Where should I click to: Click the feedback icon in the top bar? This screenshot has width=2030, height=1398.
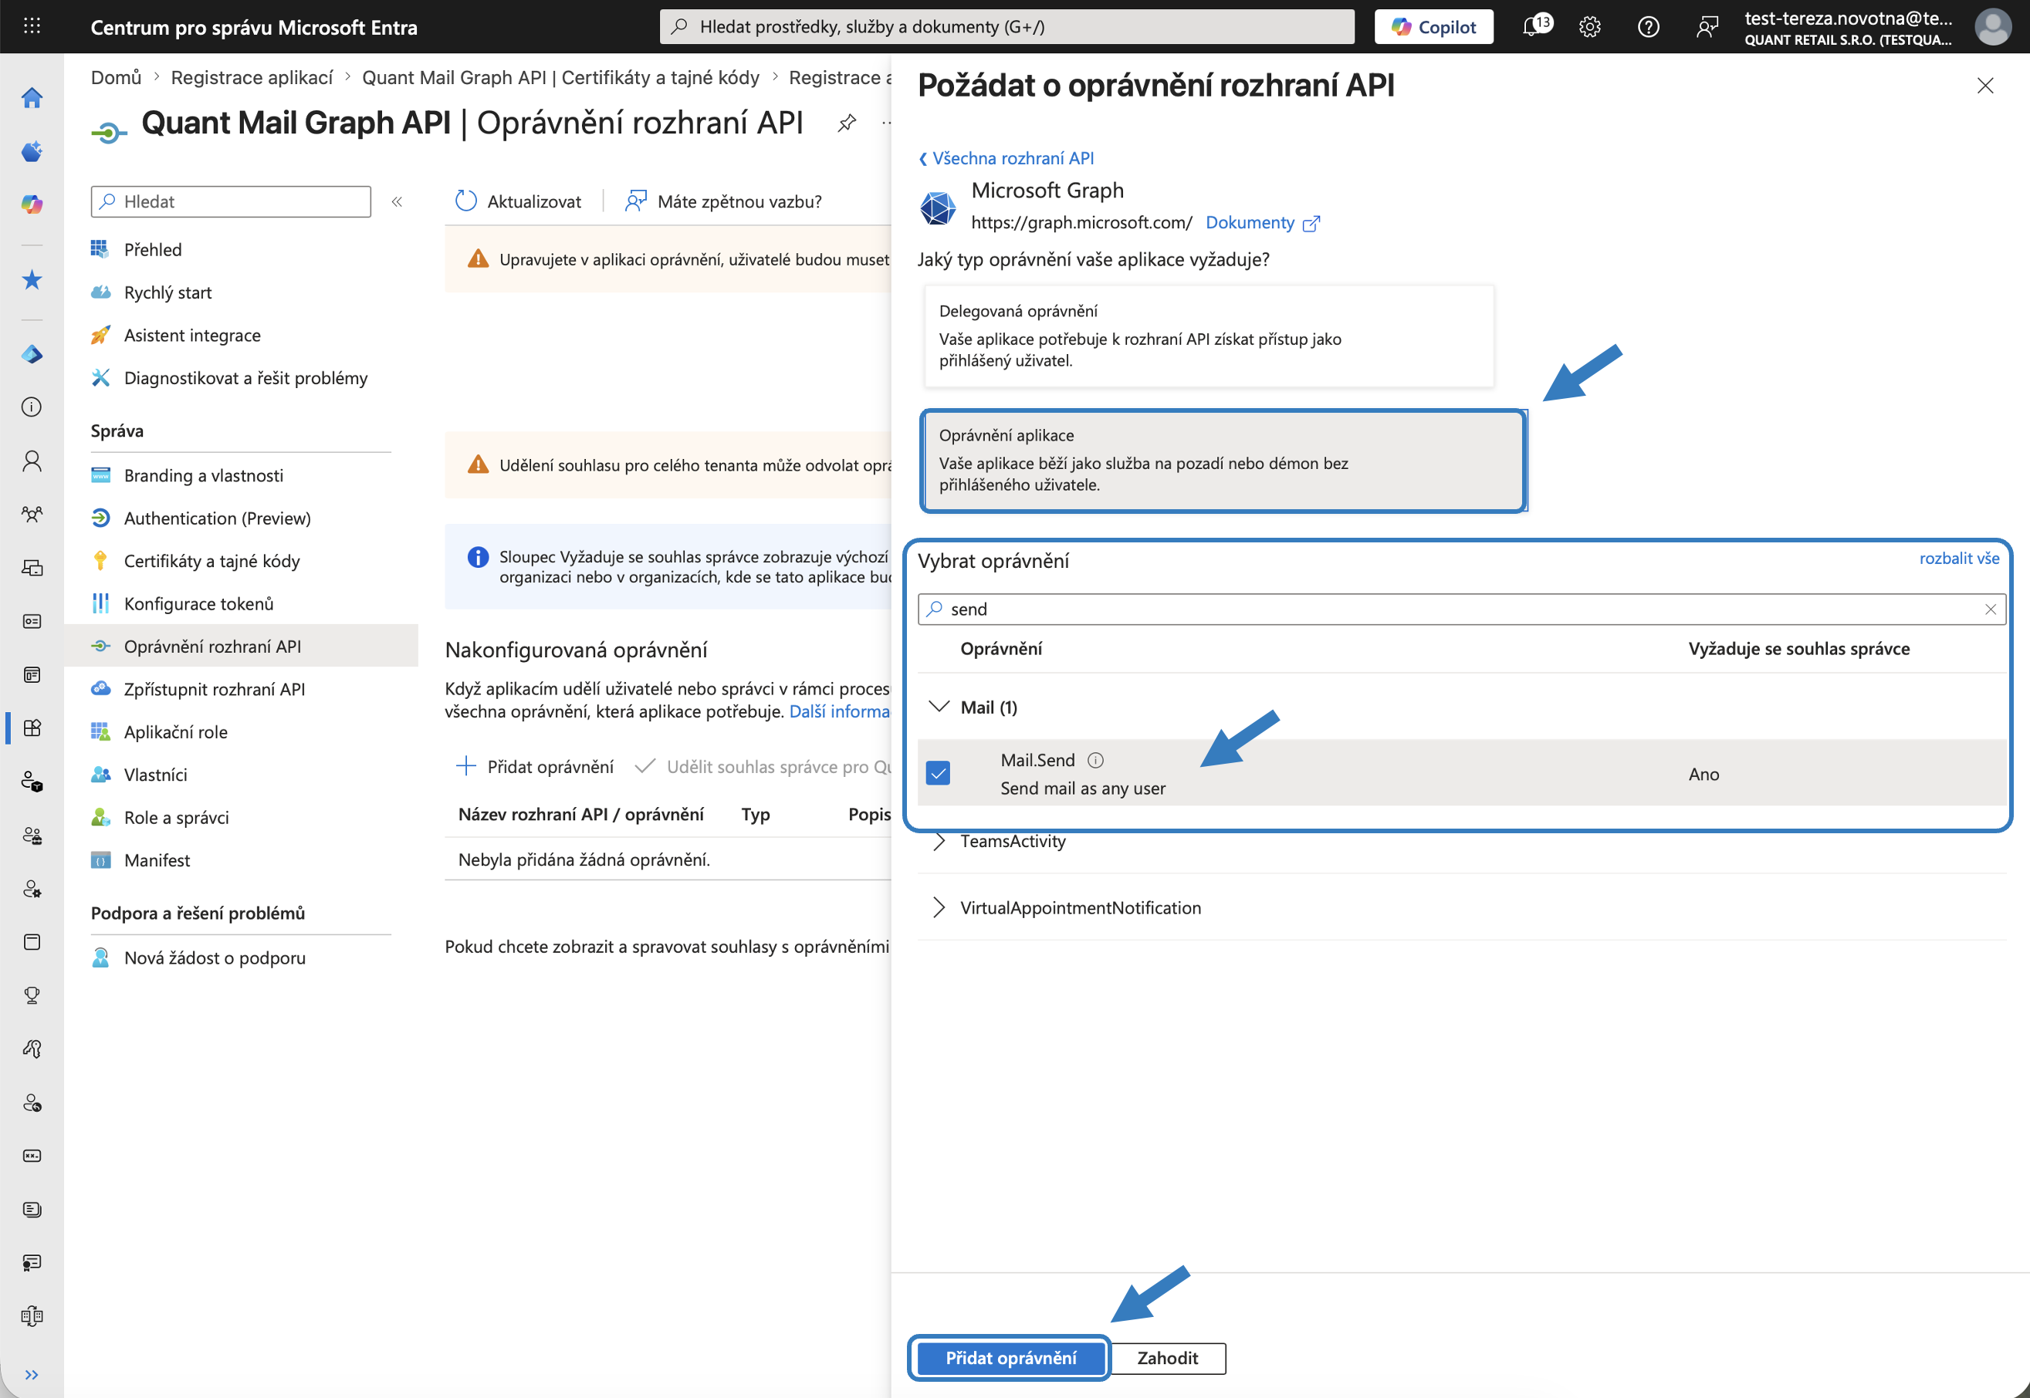(x=1707, y=27)
